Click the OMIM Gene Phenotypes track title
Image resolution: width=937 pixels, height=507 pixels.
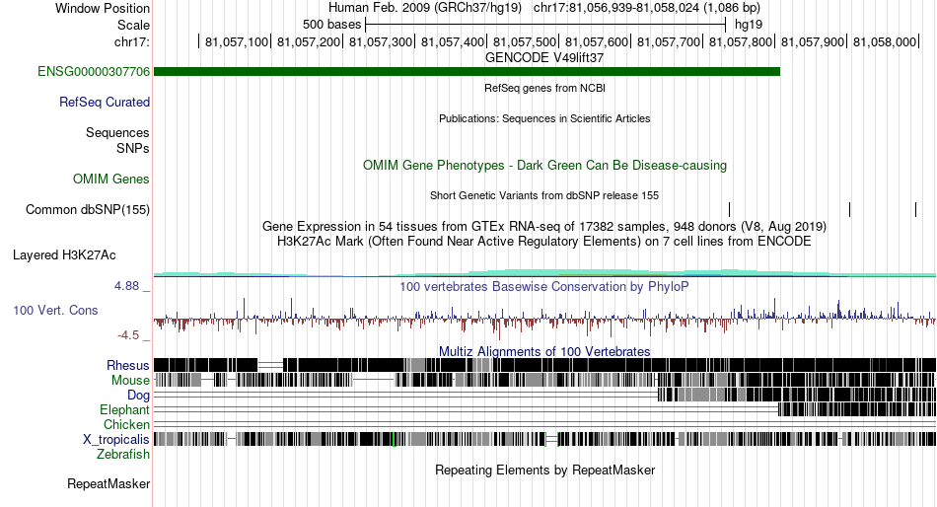point(545,165)
